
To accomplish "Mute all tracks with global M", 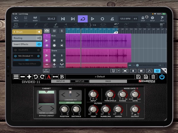I will coord(54,31).
